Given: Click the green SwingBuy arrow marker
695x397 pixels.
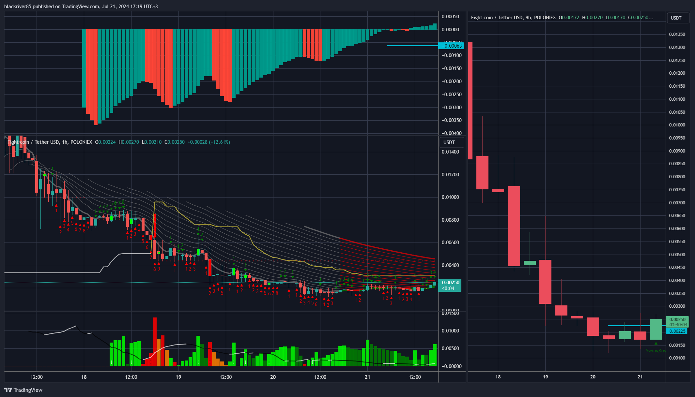Looking at the screenshot, I should (656, 344).
